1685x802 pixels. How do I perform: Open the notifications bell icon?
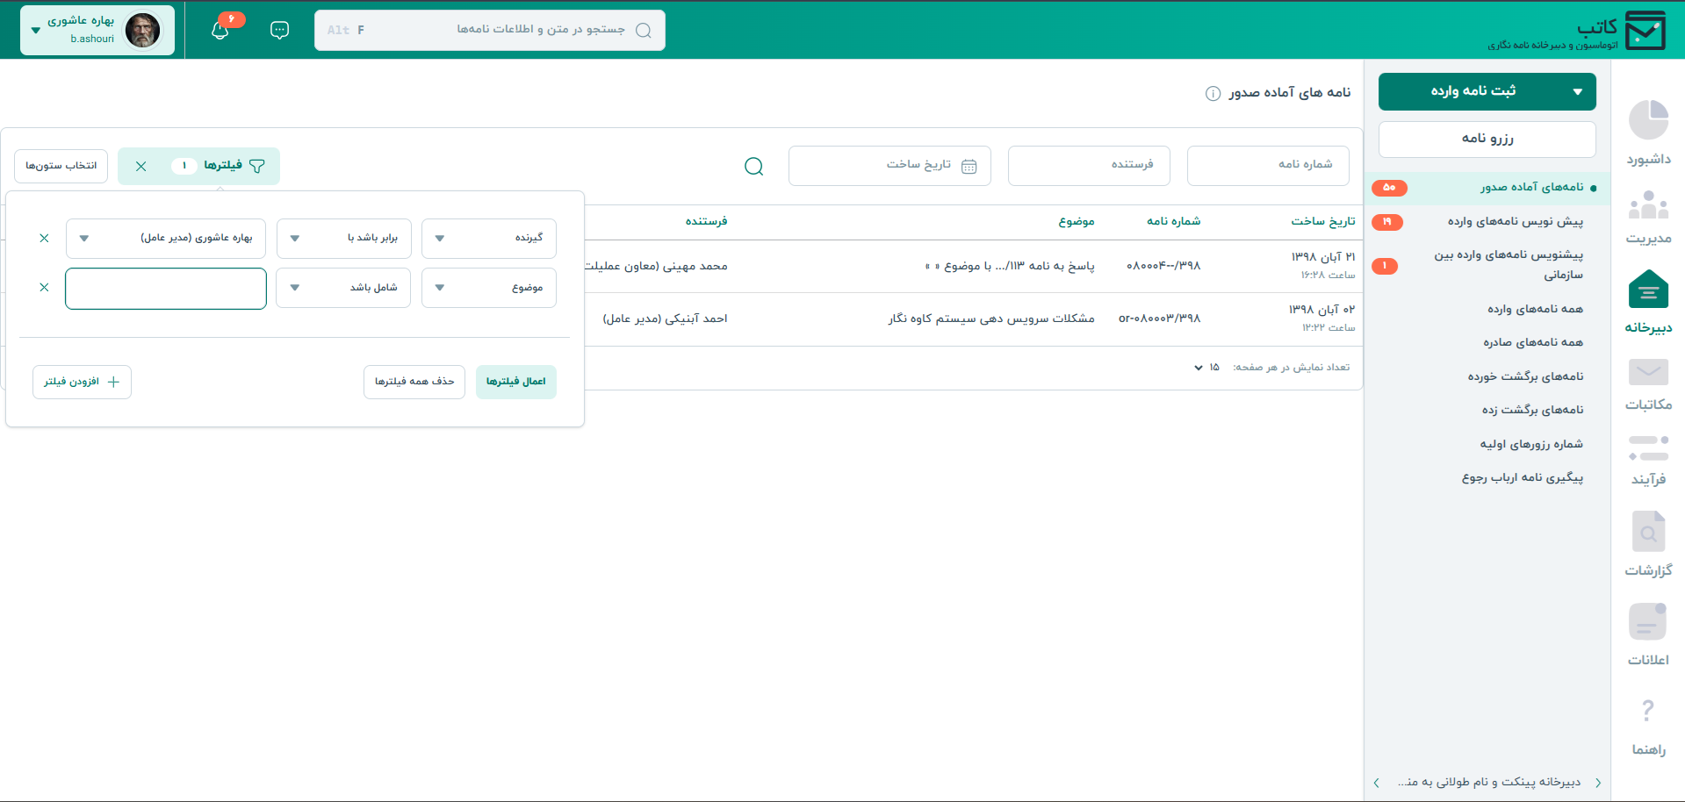point(220,31)
